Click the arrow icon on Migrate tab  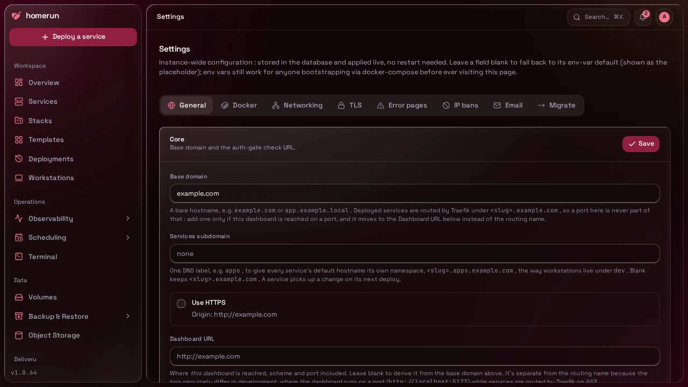[x=541, y=105]
